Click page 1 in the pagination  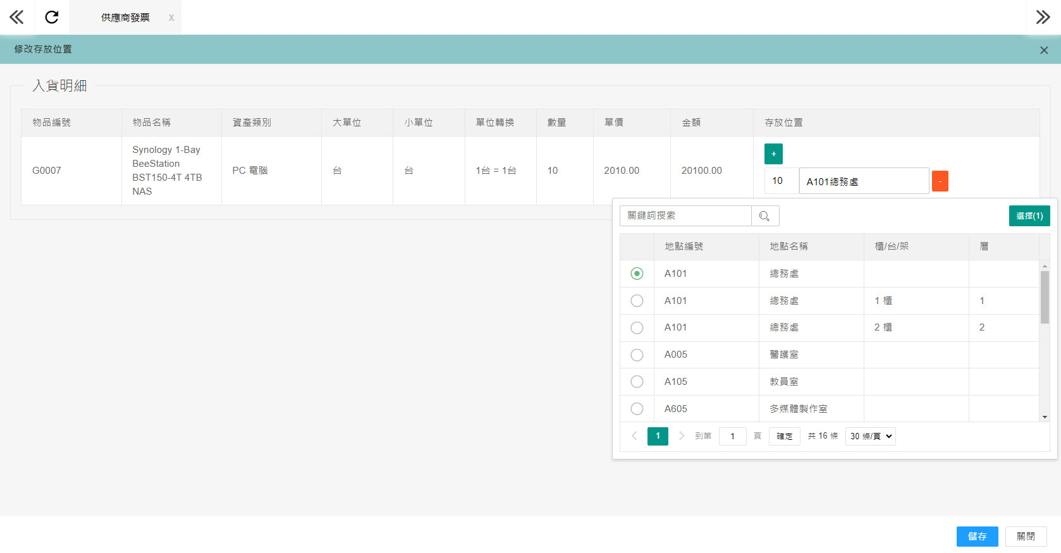point(658,436)
